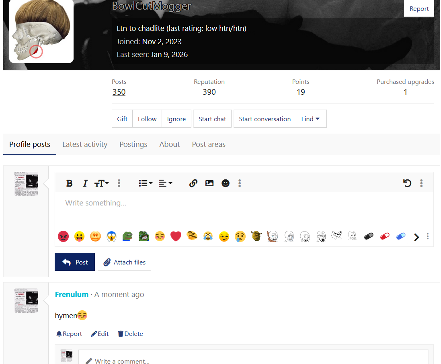Select the Shrek emoji

256,236
